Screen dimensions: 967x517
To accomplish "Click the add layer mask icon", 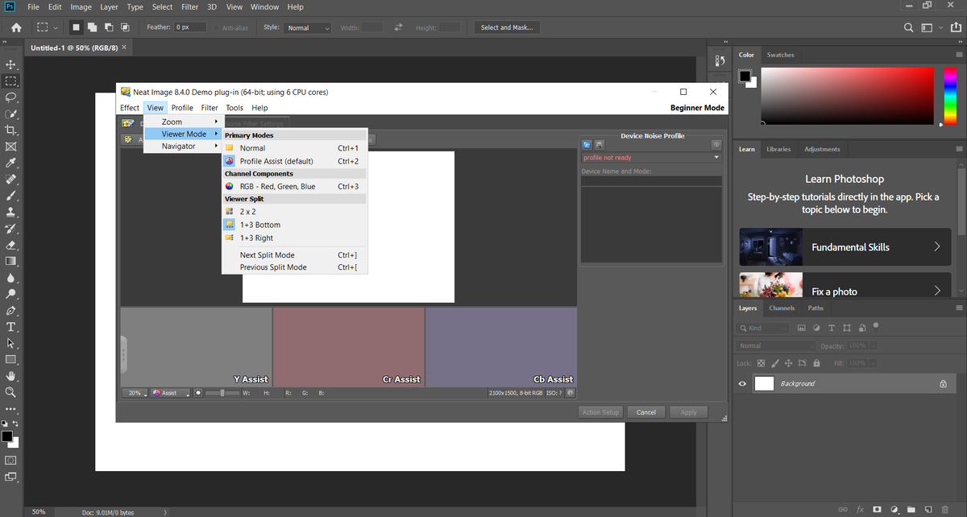I will (x=877, y=509).
